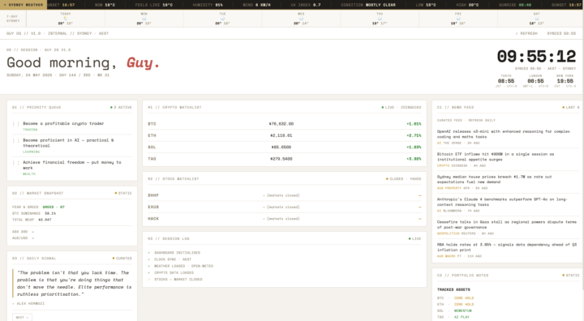Click 'Live · CoinGecko' status label
Viewport: 584px width, 321px height.
tap(401, 108)
